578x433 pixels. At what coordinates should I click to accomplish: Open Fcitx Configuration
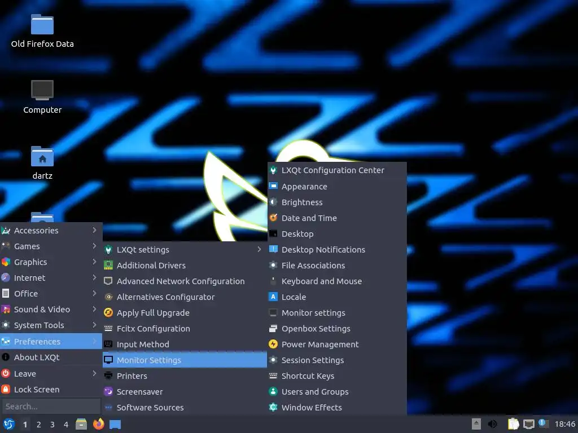(x=185, y=329)
